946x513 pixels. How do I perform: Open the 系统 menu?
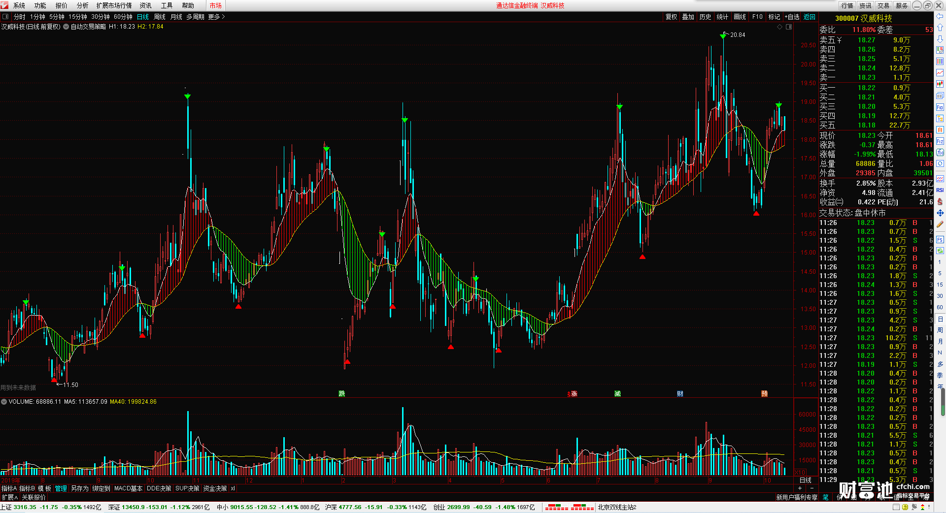[x=19, y=5]
